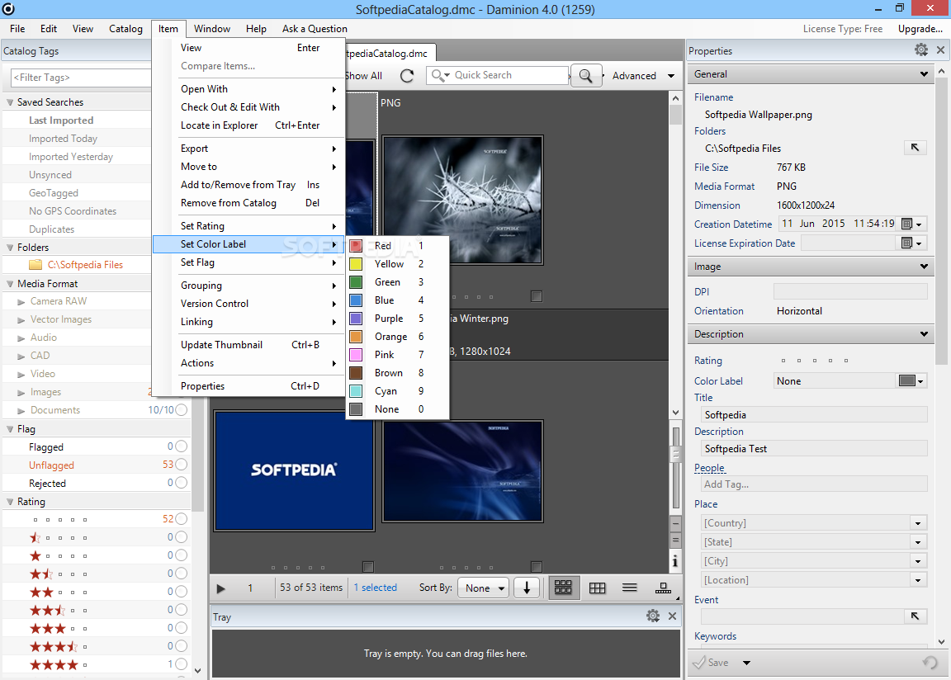
Task: Tick checkbox under Softpedia logo thumbnail
Action: [367, 567]
